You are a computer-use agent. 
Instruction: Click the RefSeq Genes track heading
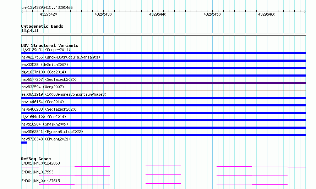point(36,159)
